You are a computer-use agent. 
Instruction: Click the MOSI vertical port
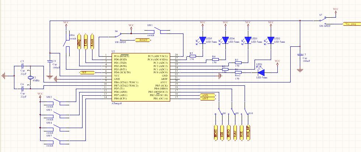215,133
